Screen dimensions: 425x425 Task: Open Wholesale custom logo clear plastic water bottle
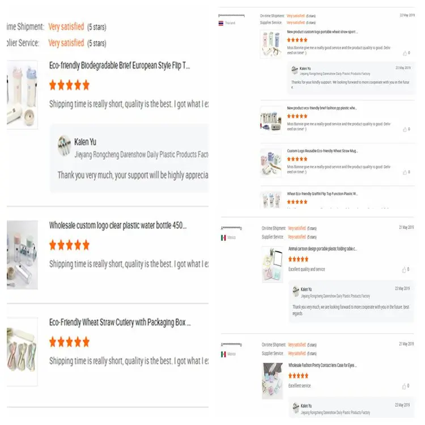tap(118, 226)
